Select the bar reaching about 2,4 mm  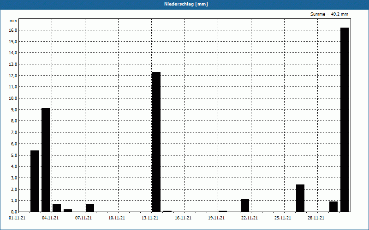(300, 198)
